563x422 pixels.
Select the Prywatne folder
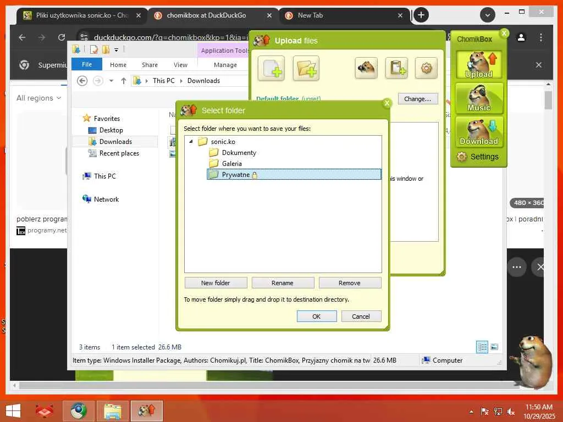pos(294,175)
